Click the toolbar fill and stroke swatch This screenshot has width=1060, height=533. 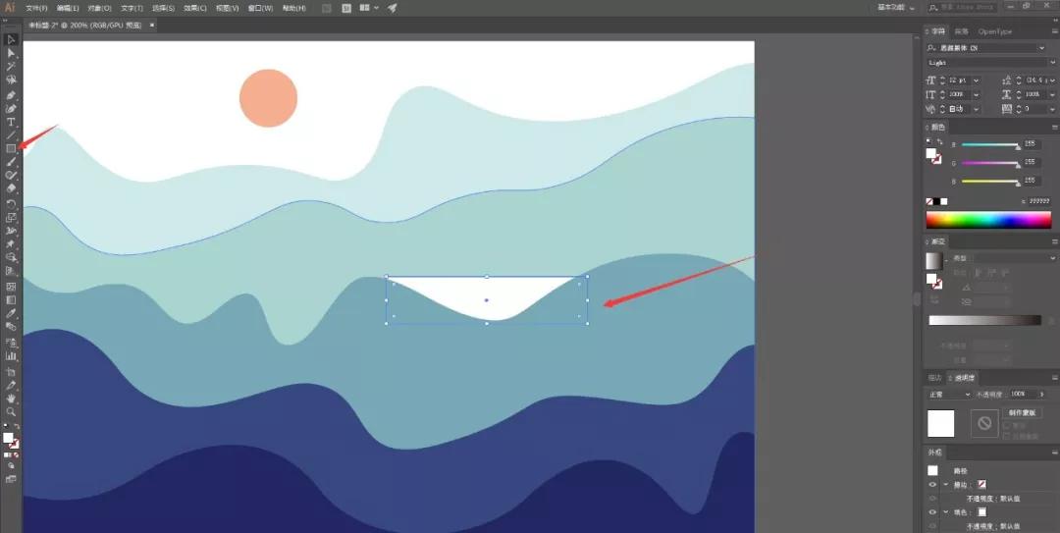(x=10, y=441)
